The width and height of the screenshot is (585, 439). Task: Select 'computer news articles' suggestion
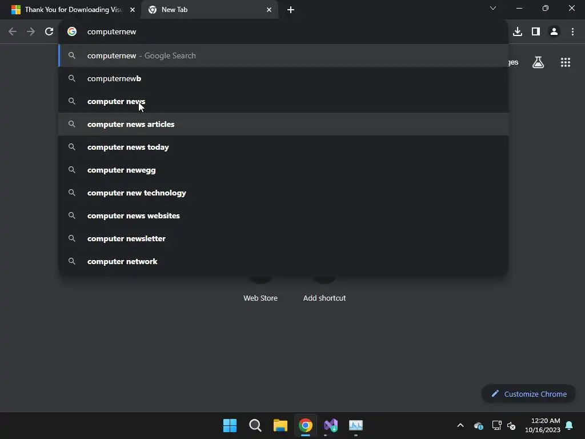coord(283,124)
